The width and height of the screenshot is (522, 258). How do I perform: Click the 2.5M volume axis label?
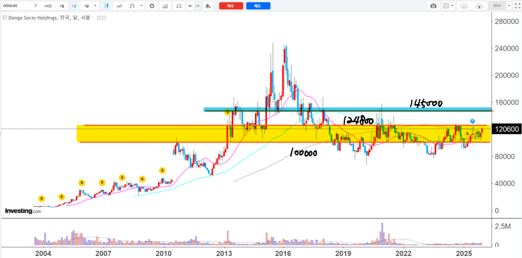tap(503, 226)
